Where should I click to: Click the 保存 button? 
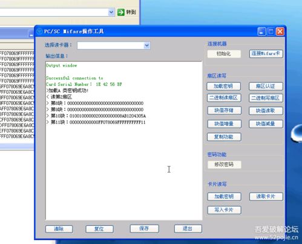pyautogui.click(x=145, y=229)
